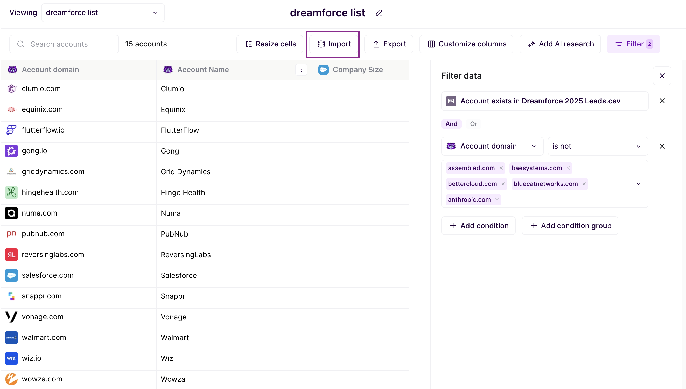Remove assembled.com tag from filter
This screenshot has height=389, width=686.
coord(501,168)
